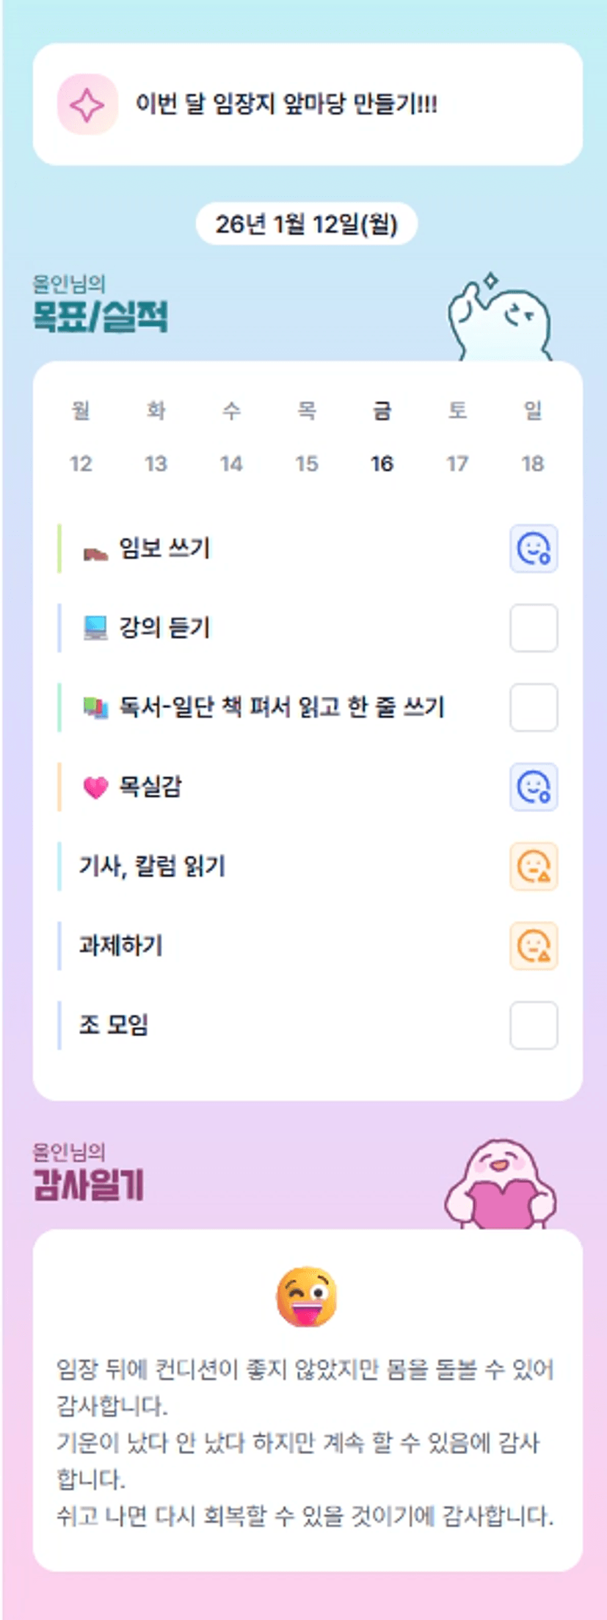Select Sunday 18 in the week calendar
The image size is (607, 1620).
pos(532,463)
